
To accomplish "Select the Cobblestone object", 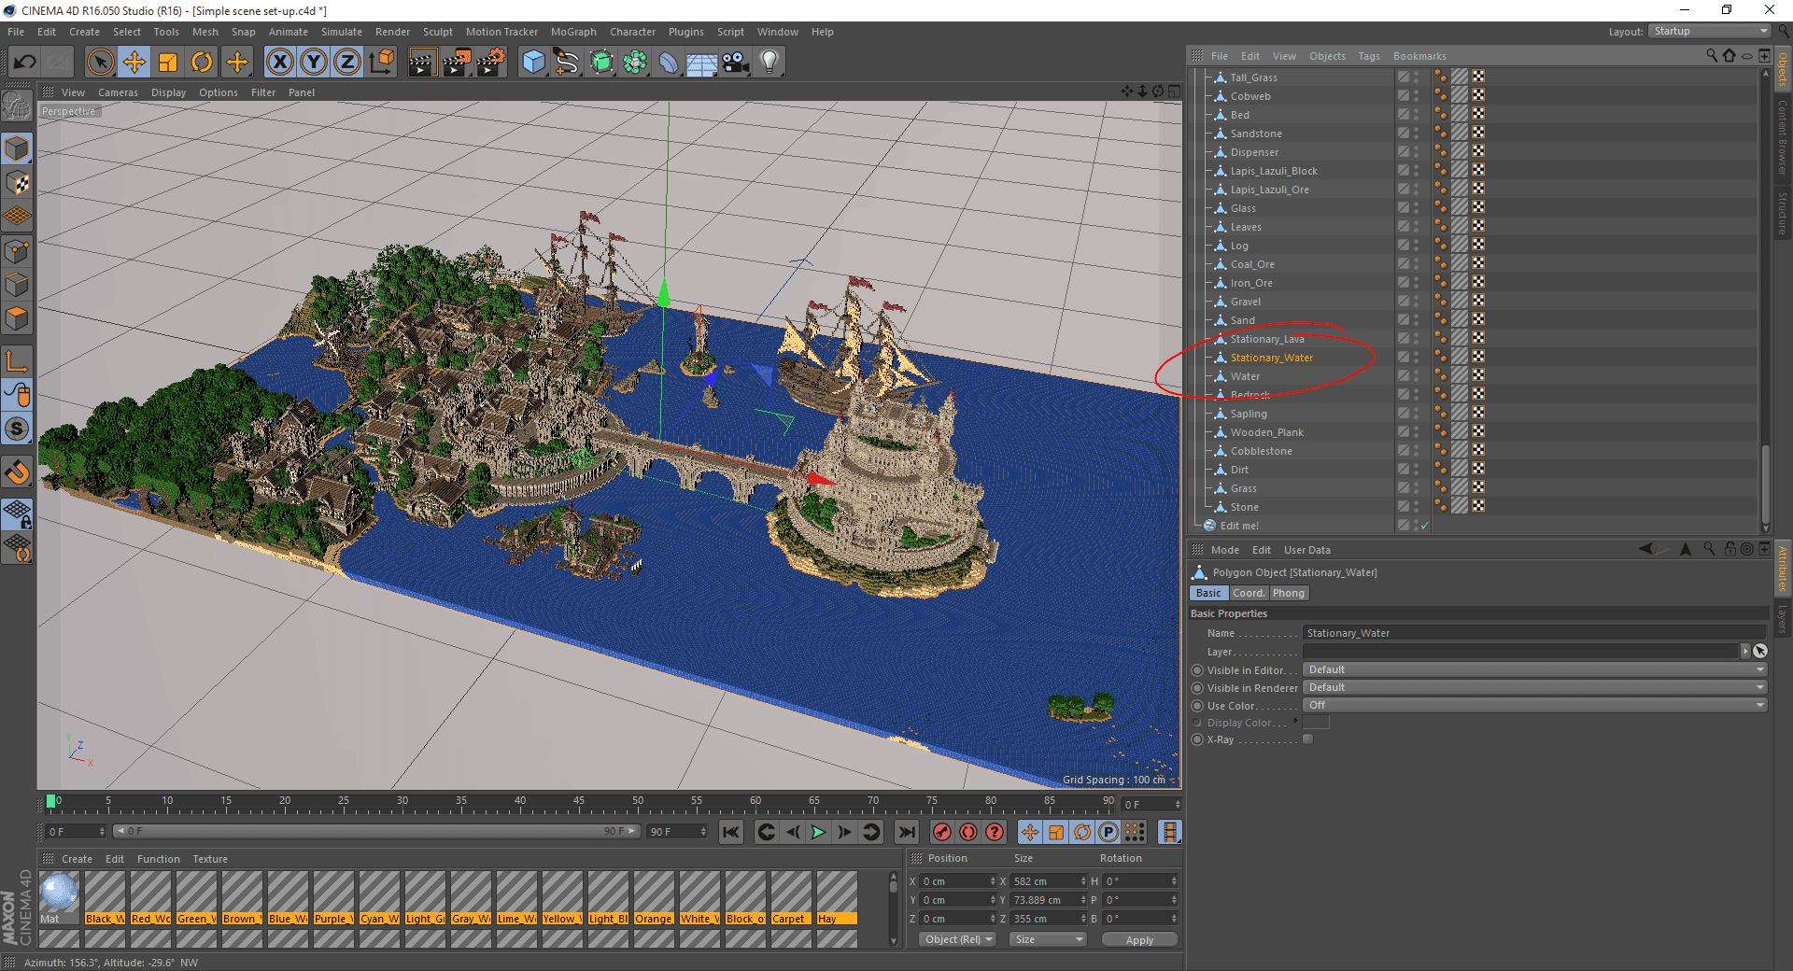I will [x=1262, y=451].
